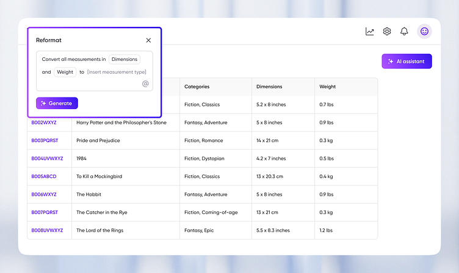Open the AI assistant button
Image resolution: width=459 pixels, height=273 pixels.
click(407, 62)
